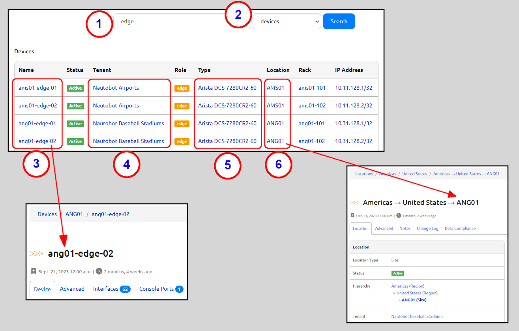Switch to the Interfaces tab showing 62 items

click(x=105, y=289)
